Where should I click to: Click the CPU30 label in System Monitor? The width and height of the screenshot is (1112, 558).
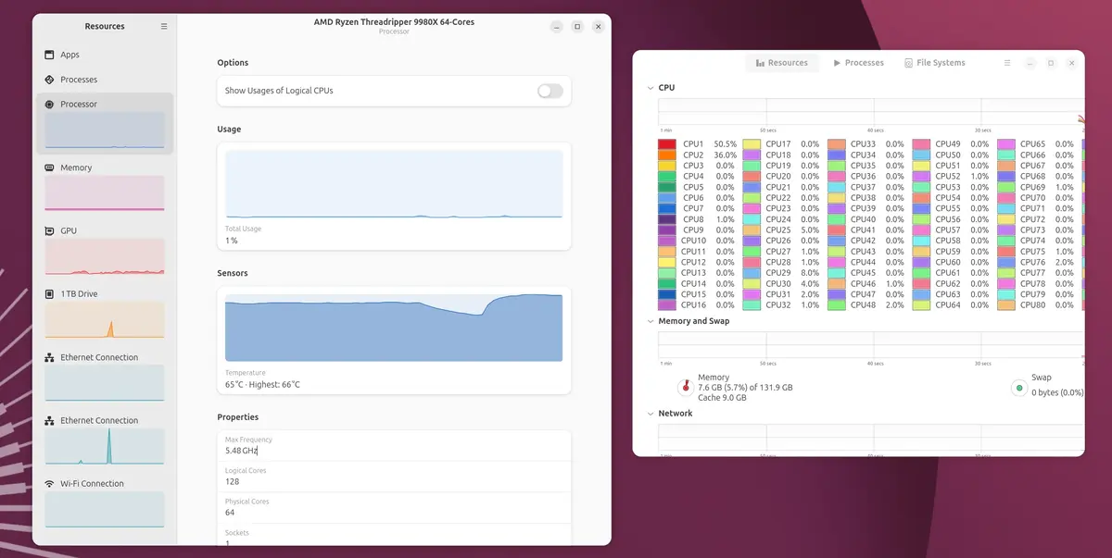778,284
